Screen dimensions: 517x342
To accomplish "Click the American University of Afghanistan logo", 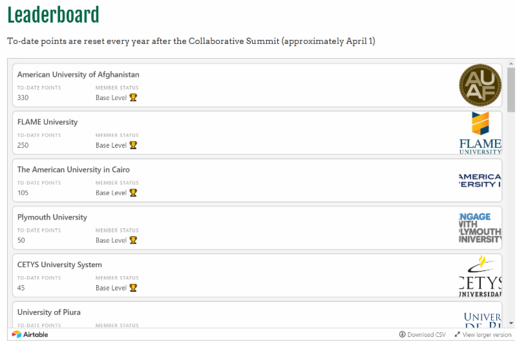I will click(x=480, y=85).
